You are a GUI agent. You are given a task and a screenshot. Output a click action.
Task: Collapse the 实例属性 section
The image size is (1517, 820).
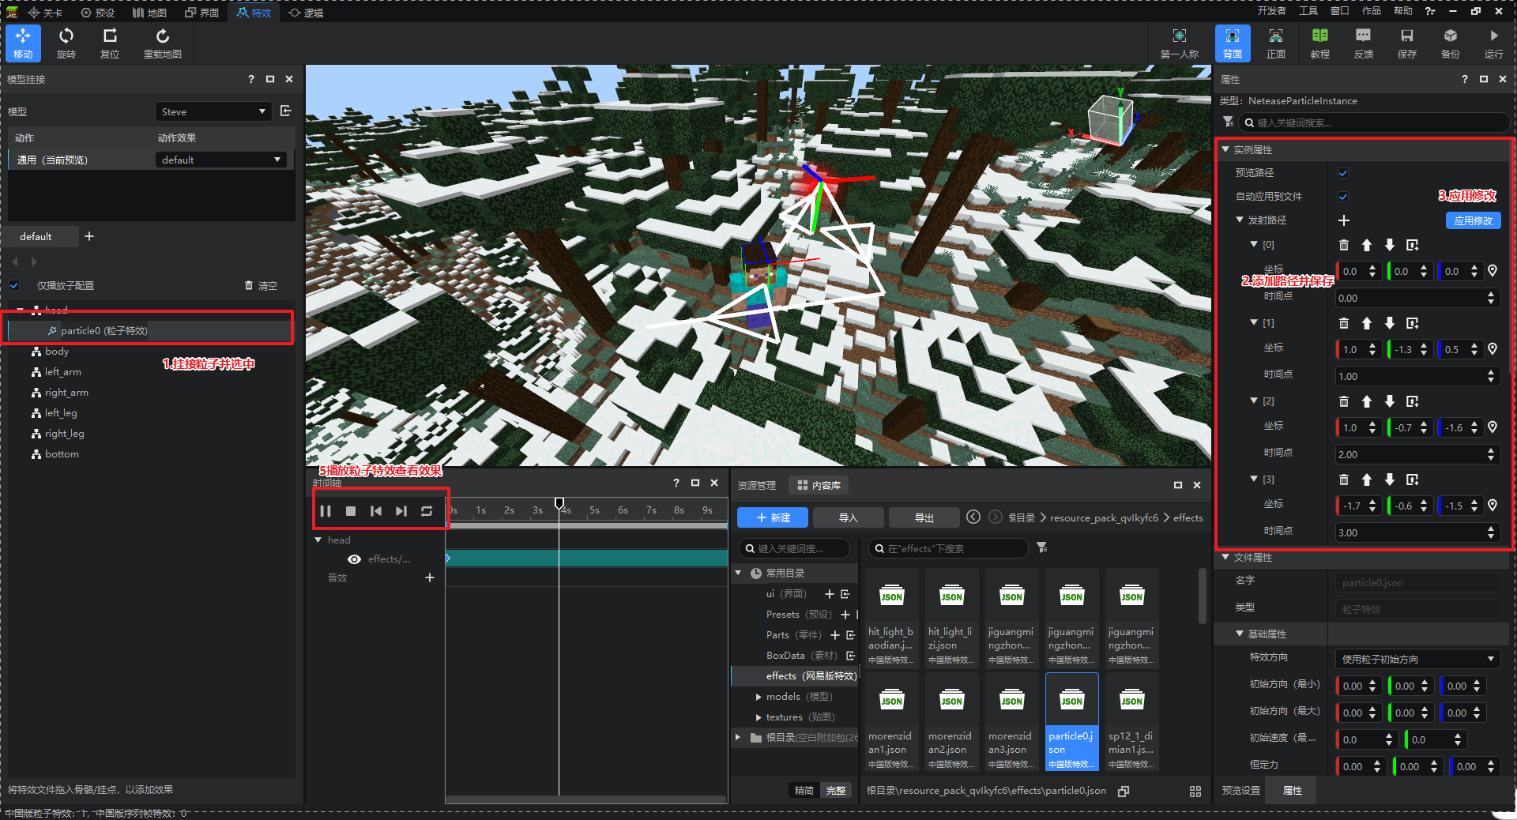(x=1225, y=149)
